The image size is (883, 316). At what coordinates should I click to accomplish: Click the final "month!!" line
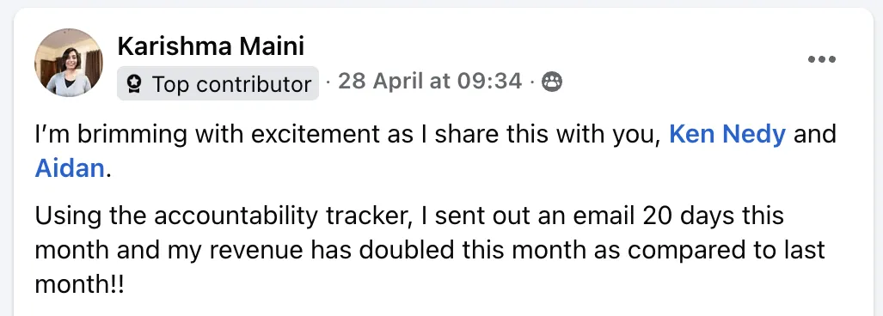tap(79, 283)
